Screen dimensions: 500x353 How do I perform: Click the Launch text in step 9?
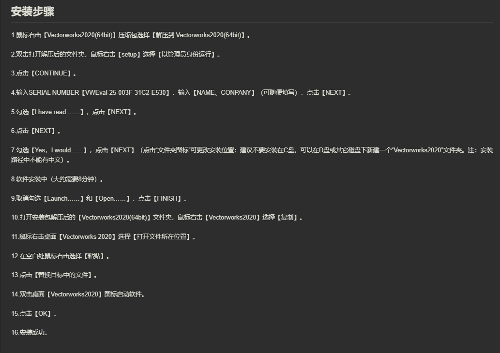[x=63, y=198]
